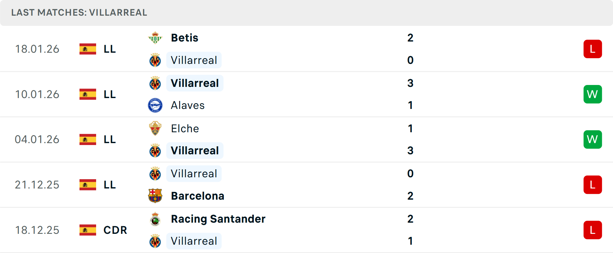613x253 pixels.
Task: Open the match dated 04.01.26
Action: [37, 140]
